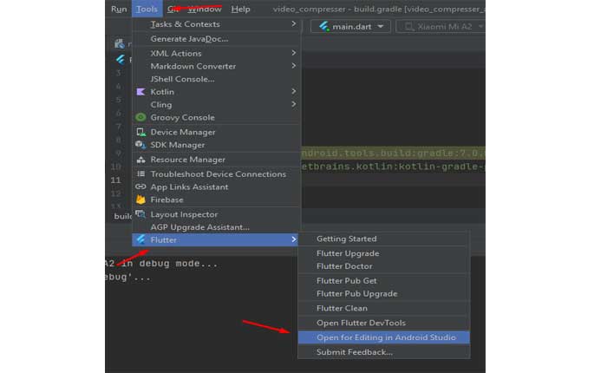Launch Groovy Console from Tools menu
The image size is (607, 373).
point(182,118)
